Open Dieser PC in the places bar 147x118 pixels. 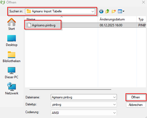click(12, 73)
